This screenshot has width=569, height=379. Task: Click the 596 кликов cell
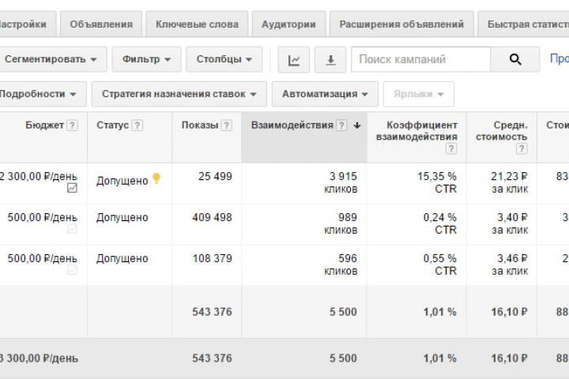click(x=341, y=265)
